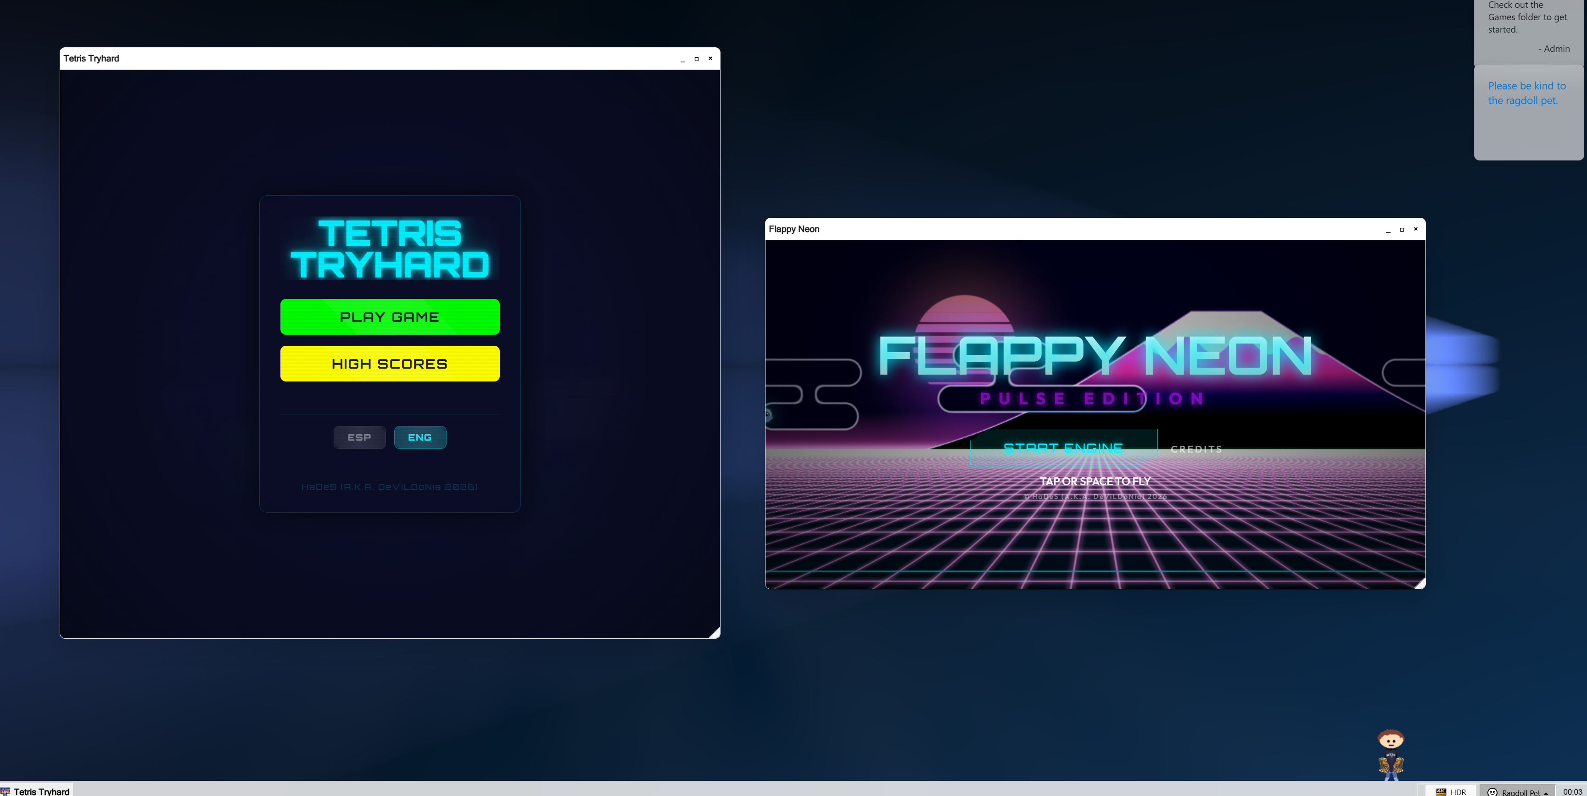The height and width of the screenshot is (796, 1587).
Task: Expand the Ragdoll Pet tray menu arrow
Action: tap(1546, 793)
